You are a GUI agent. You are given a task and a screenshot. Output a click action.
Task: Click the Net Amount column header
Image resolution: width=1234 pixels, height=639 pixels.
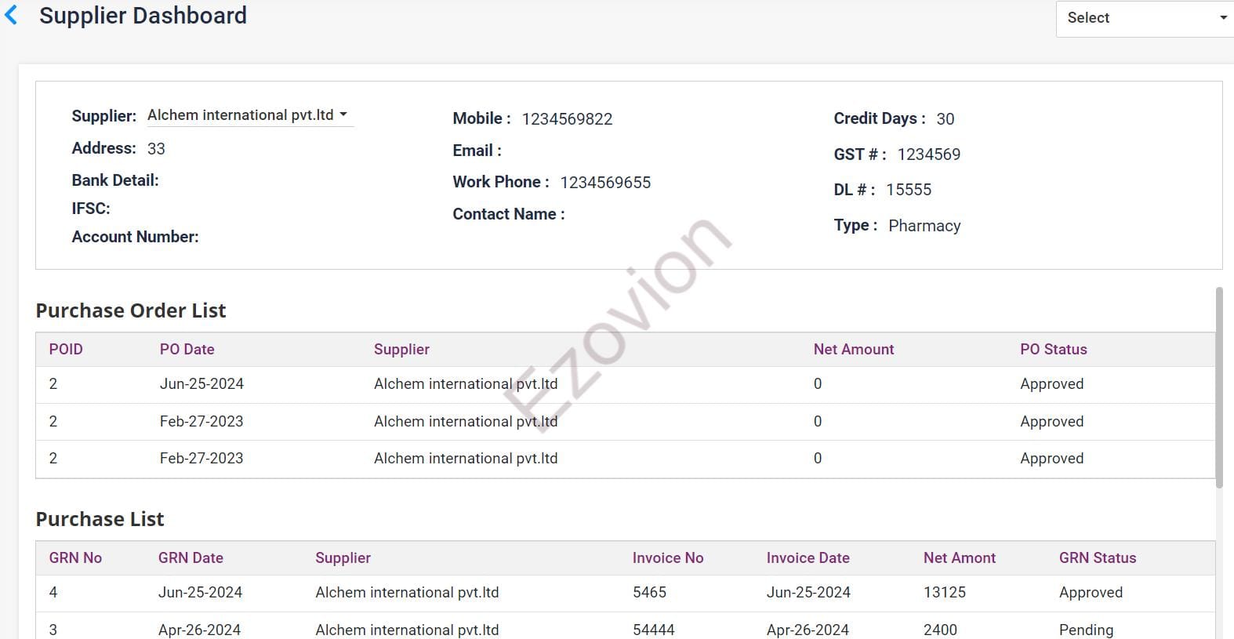853,350
